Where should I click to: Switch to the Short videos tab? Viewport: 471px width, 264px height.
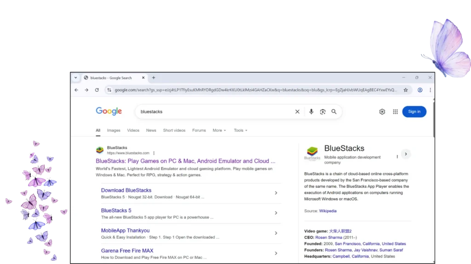[x=174, y=130]
